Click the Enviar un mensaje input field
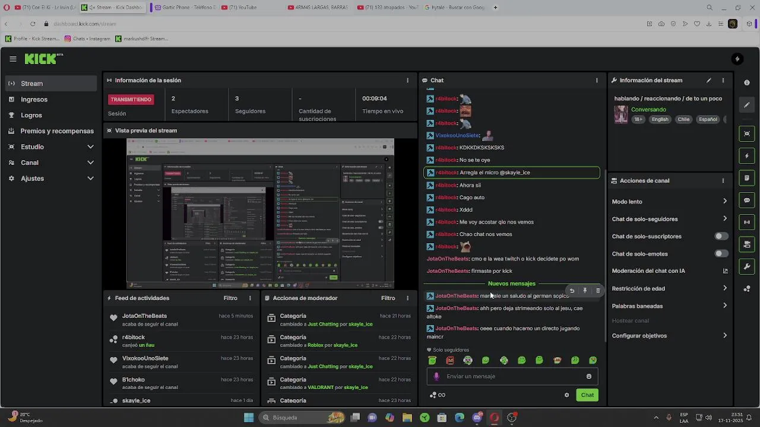Image resolution: width=760 pixels, height=427 pixels. [x=512, y=376]
